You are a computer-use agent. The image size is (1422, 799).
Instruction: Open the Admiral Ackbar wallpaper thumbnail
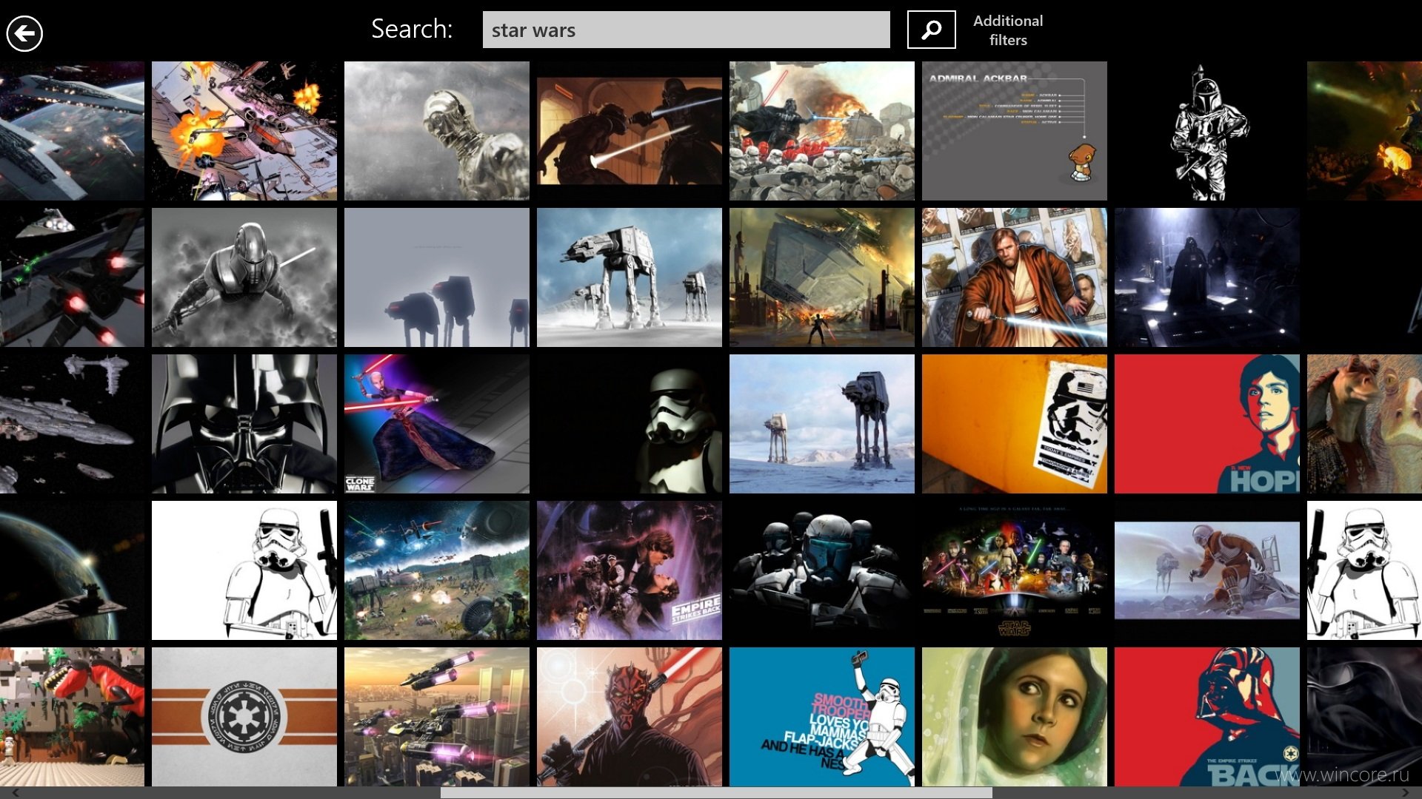click(x=1014, y=131)
